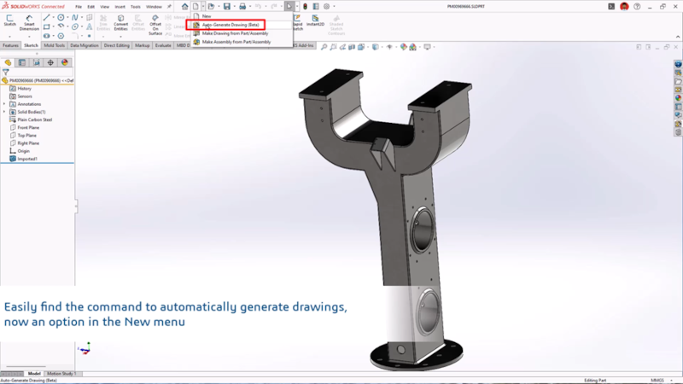Click the Instant2D tool icon

pos(315,23)
